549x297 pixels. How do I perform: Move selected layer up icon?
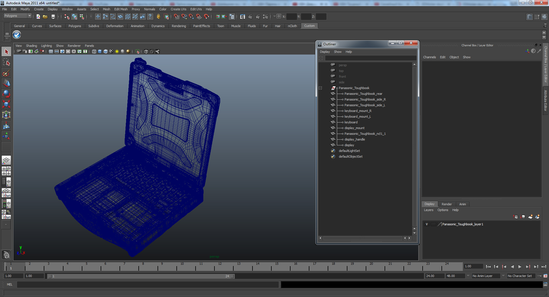(516, 217)
